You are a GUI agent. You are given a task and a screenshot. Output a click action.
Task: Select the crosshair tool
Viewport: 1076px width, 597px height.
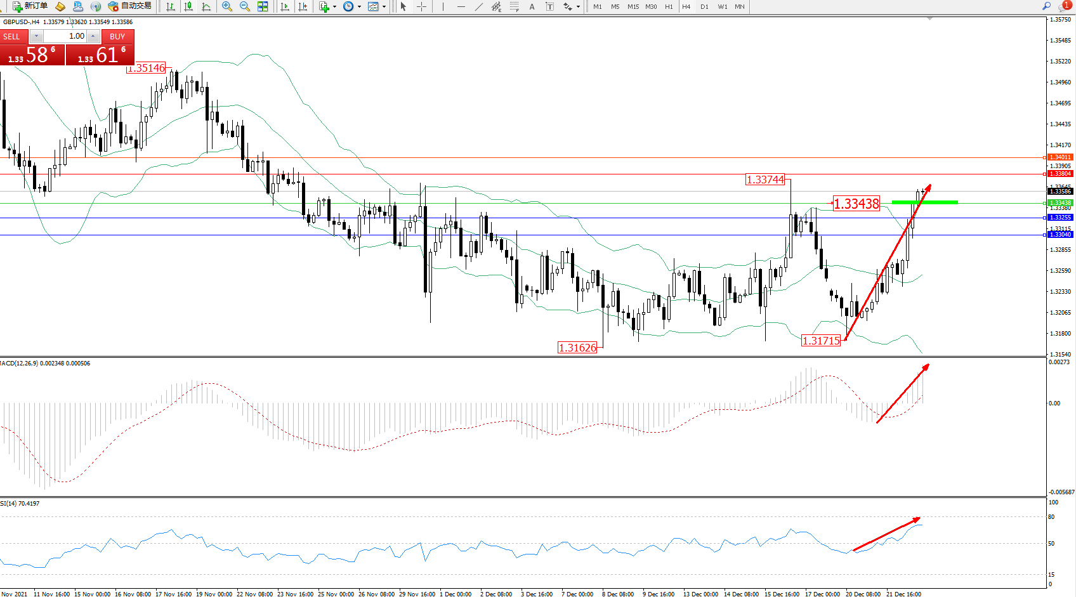point(421,6)
